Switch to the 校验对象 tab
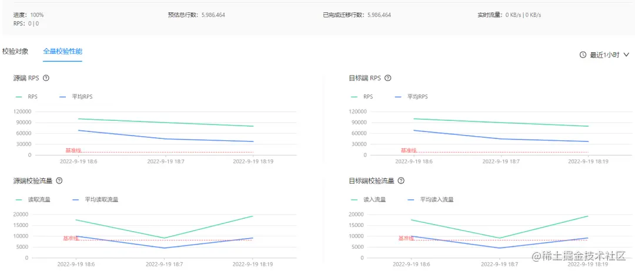635x271 pixels. click(x=15, y=52)
